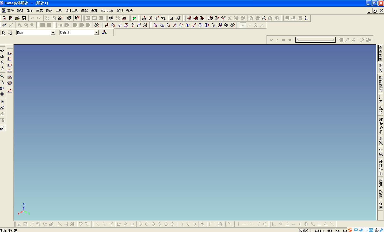384x232 pixels.
Task: Select the spin (revolve) feature tool
Action: coord(150,18)
